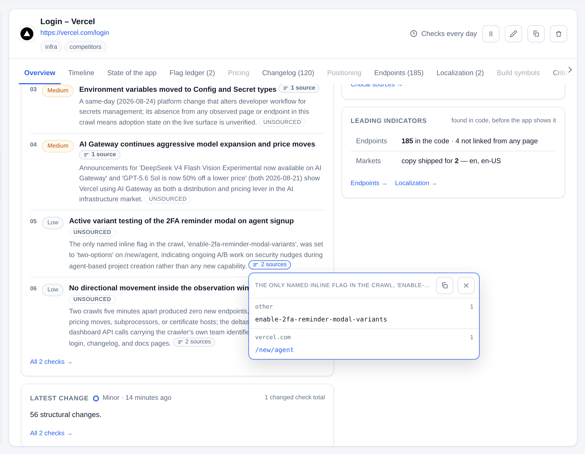Click the clock icon beside Checks every day
The width and height of the screenshot is (585, 454).
coord(414,34)
